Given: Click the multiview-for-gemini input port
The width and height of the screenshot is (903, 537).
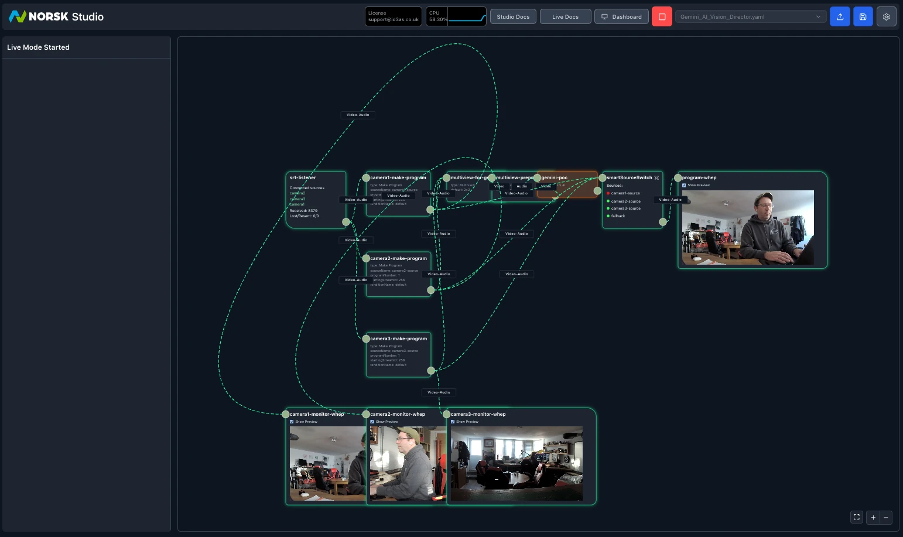Looking at the screenshot, I should (446, 177).
